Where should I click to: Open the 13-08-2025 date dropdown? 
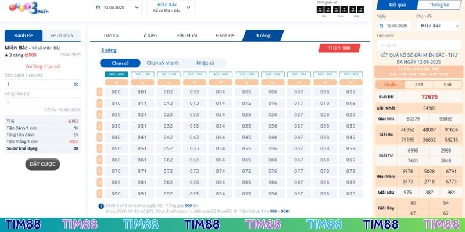pyautogui.click(x=117, y=8)
